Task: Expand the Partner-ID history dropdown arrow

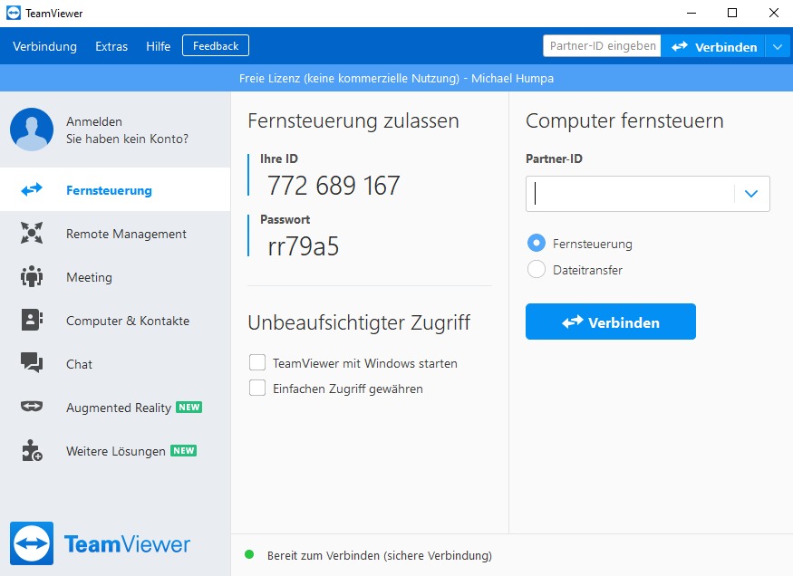Action: (751, 194)
